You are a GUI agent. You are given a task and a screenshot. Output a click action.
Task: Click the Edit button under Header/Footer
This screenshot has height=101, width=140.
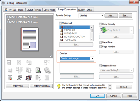pyautogui.click(x=116, y=77)
